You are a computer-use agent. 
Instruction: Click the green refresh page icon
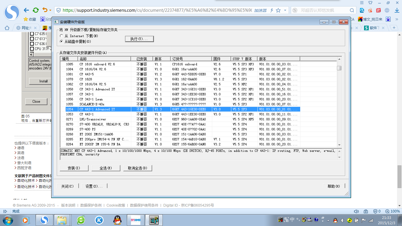tap(36, 10)
